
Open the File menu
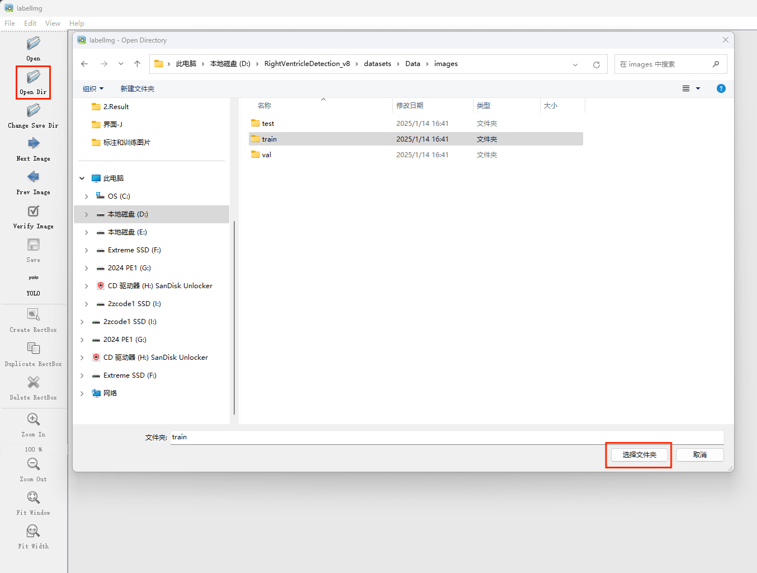(x=10, y=24)
